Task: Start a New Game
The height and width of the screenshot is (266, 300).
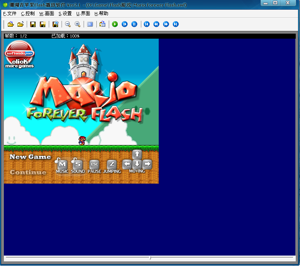Action: (30, 157)
